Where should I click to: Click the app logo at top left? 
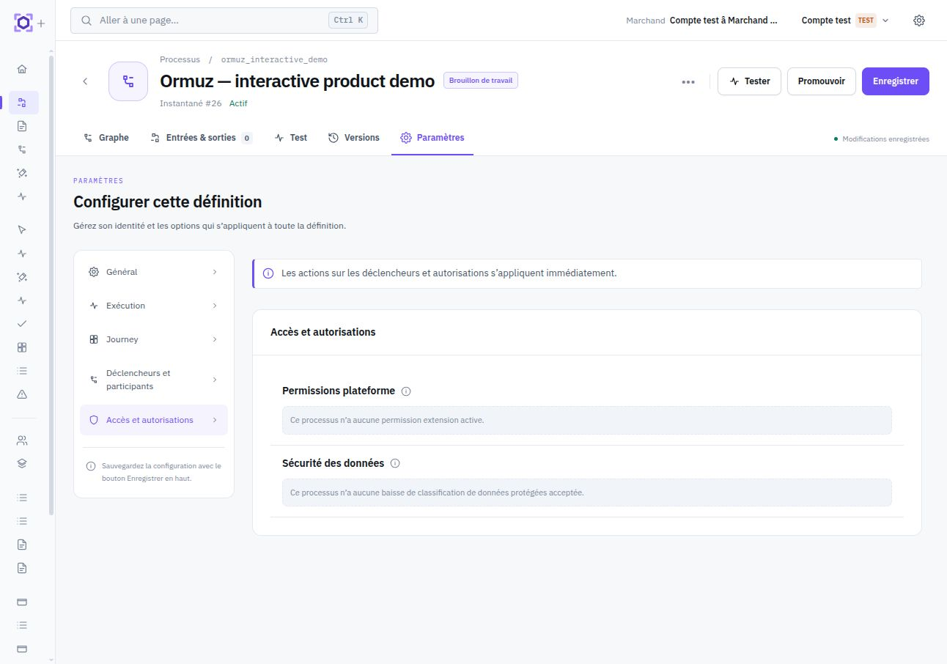coord(23,23)
